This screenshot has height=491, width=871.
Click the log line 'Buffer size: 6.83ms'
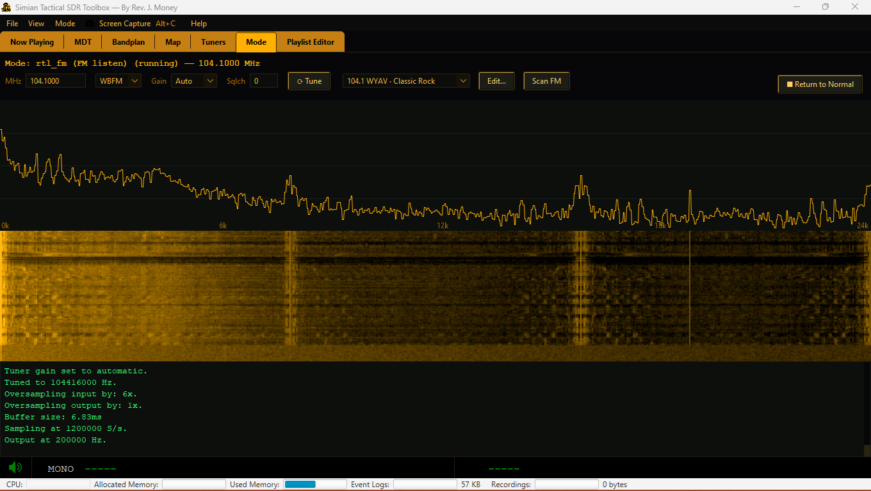click(x=53, y=417)
